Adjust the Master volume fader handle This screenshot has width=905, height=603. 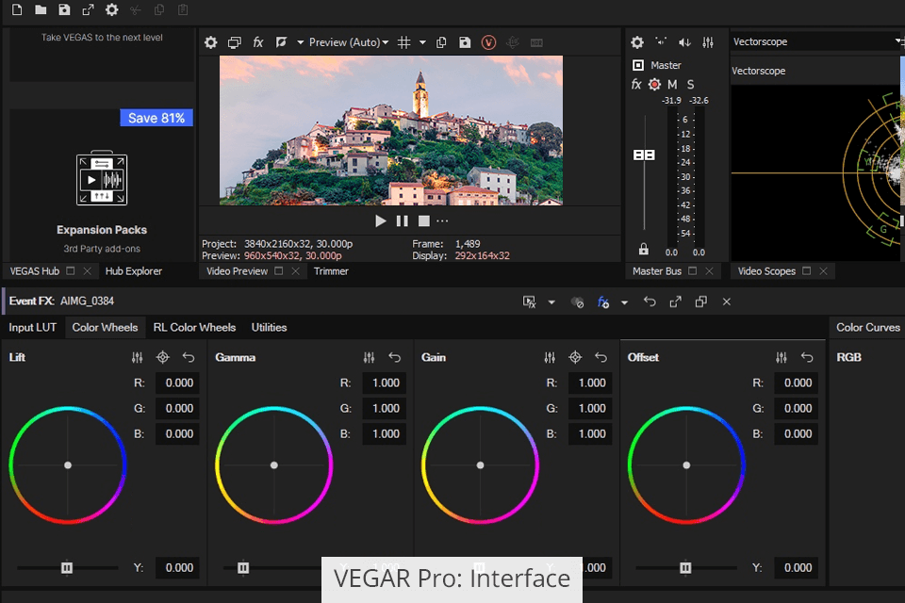(x=644, y=155)
